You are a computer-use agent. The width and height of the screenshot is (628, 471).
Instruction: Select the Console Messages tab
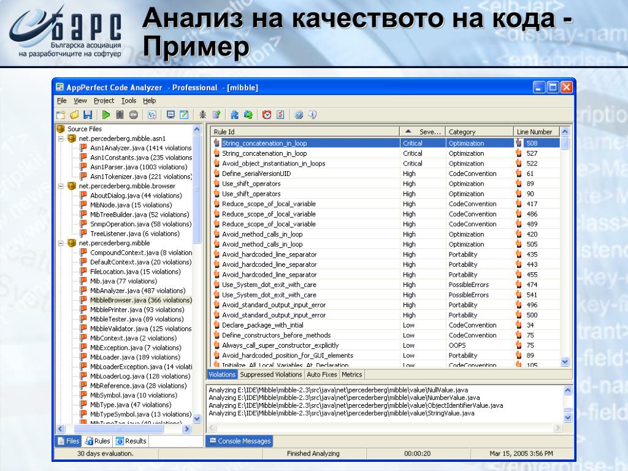pos(240,441)
